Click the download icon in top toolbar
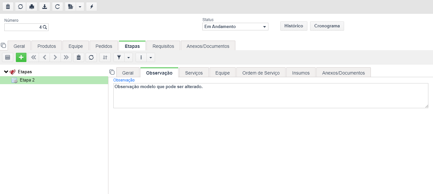Viewport: 433px width, 194px height. coord(45,7)
